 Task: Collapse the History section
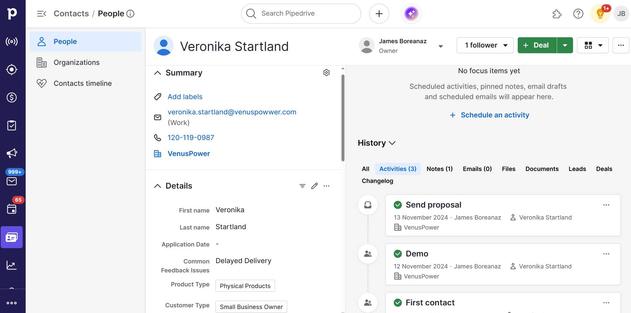[392, 143]
